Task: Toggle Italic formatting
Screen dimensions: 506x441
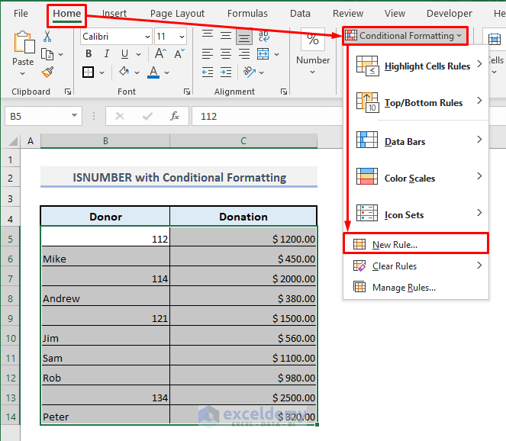Action: pyautogui.click(x=107, y=54)
